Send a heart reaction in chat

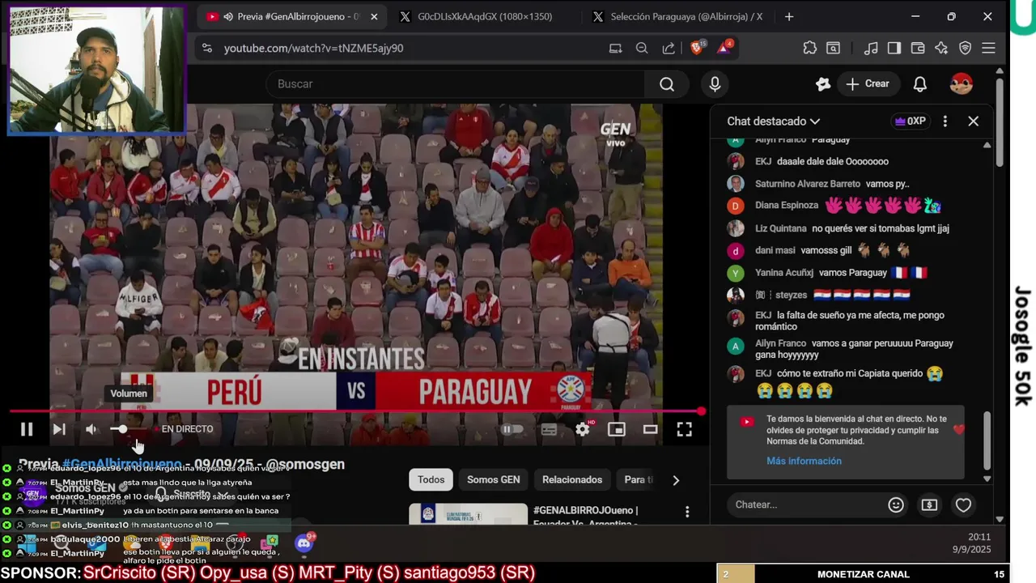963,504
